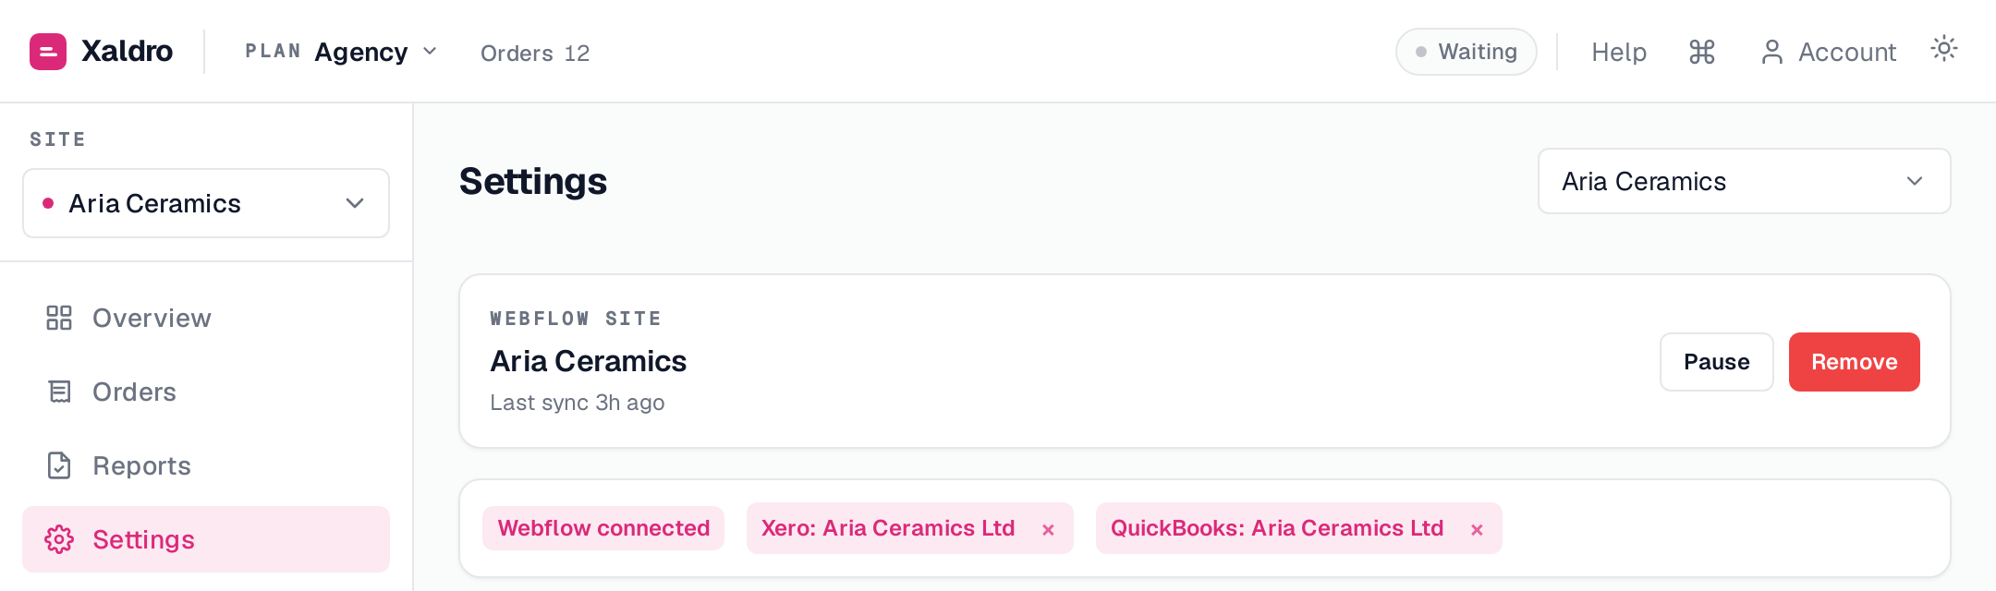The image size is (1996, 591).
Task: Open the command shortcut icon
Action: point(1702,52)
